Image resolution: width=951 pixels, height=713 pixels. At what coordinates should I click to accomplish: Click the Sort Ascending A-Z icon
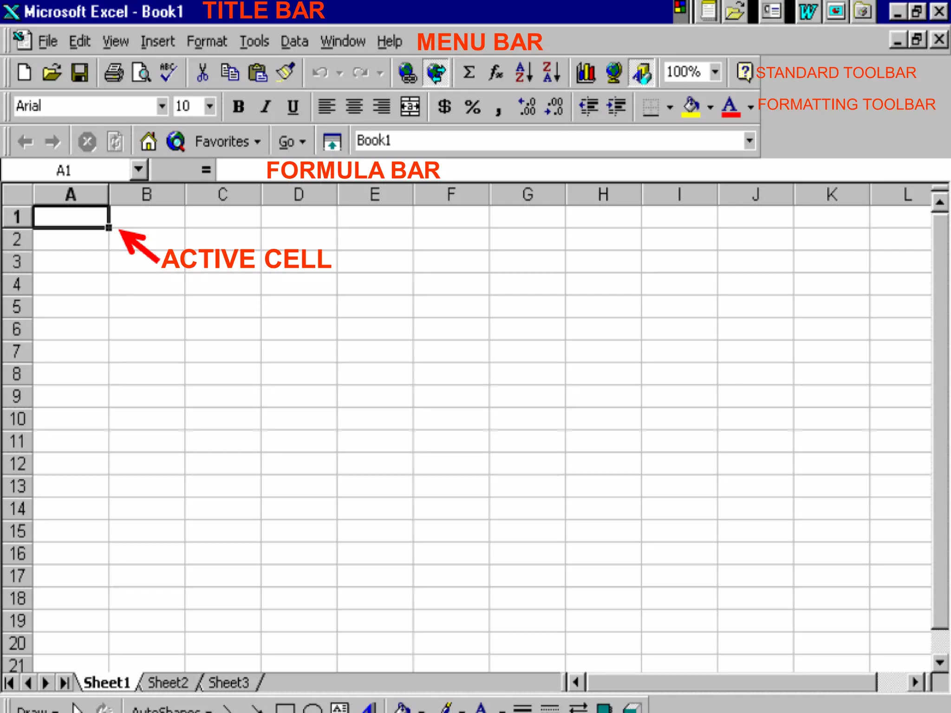click(524, 72)
